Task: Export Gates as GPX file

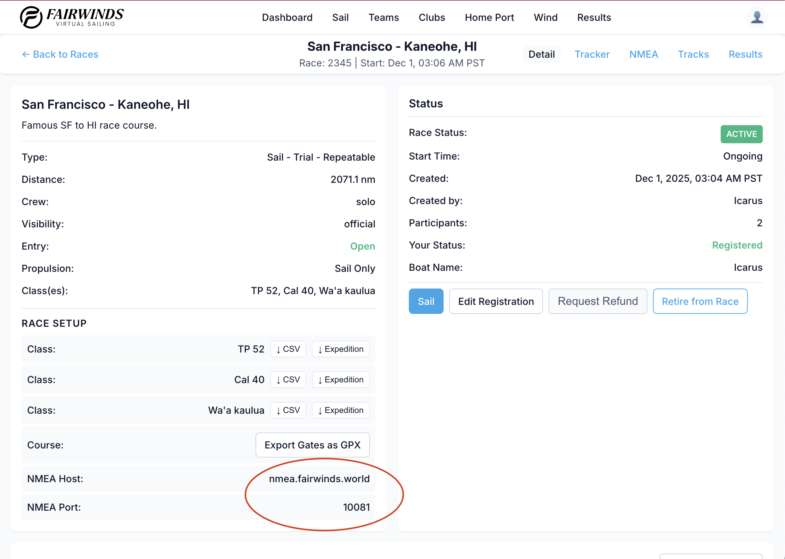Action: click(312, 445)
